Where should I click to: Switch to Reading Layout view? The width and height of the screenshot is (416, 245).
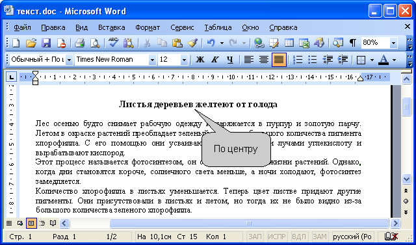pyautogui.click(x=53, y=224)
